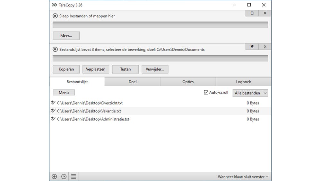321x181 pixels.
Task: Open the Logboek tab
Action: click(x=243, y=82)
